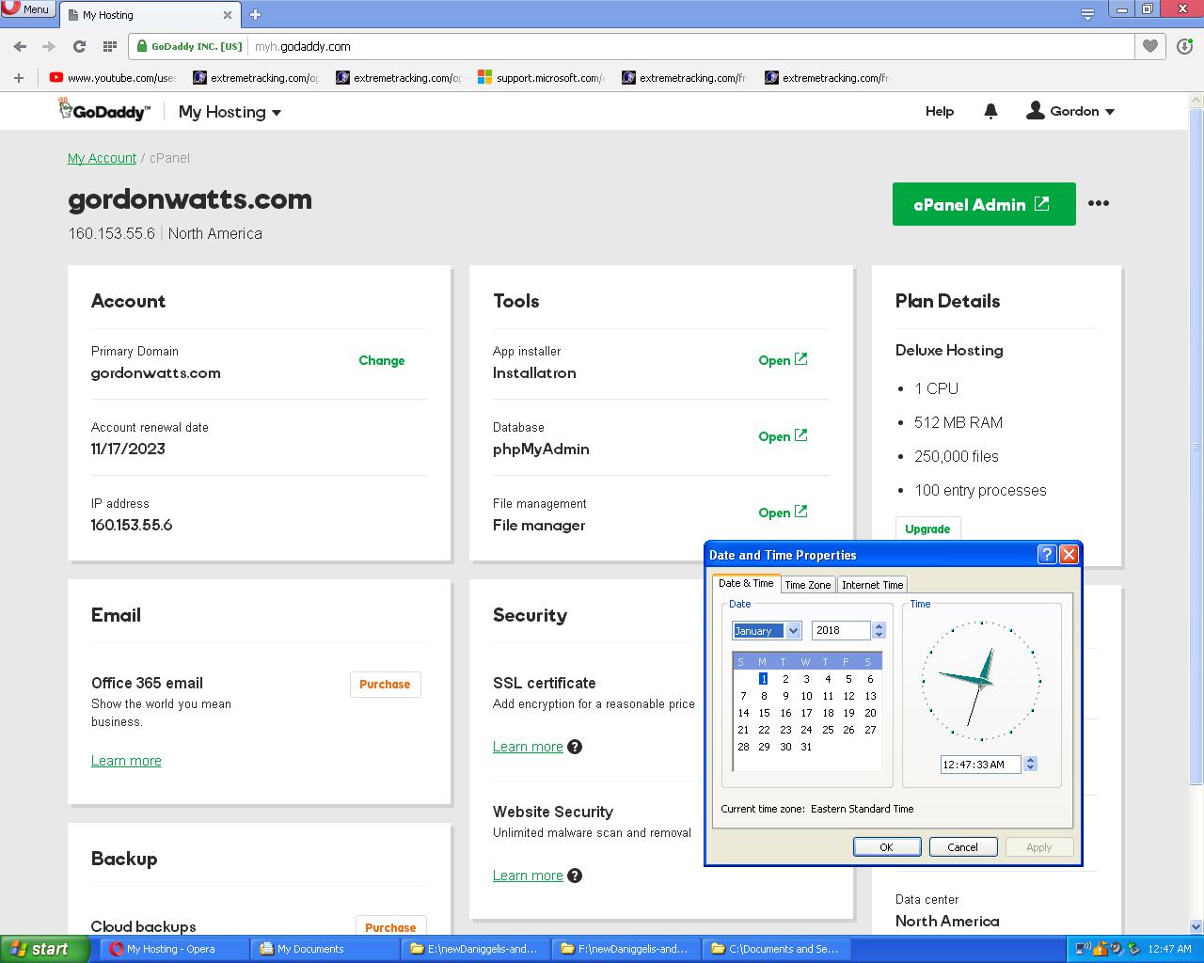Click Help icon in Date and Time dialog
The height and width of the screenshot is (963, 1204).
(1047, 555)
